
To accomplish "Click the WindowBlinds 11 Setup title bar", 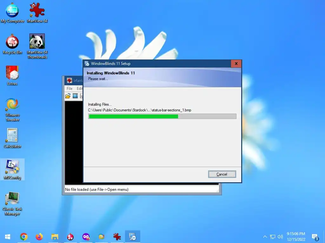I will click(x=157, y=64).
